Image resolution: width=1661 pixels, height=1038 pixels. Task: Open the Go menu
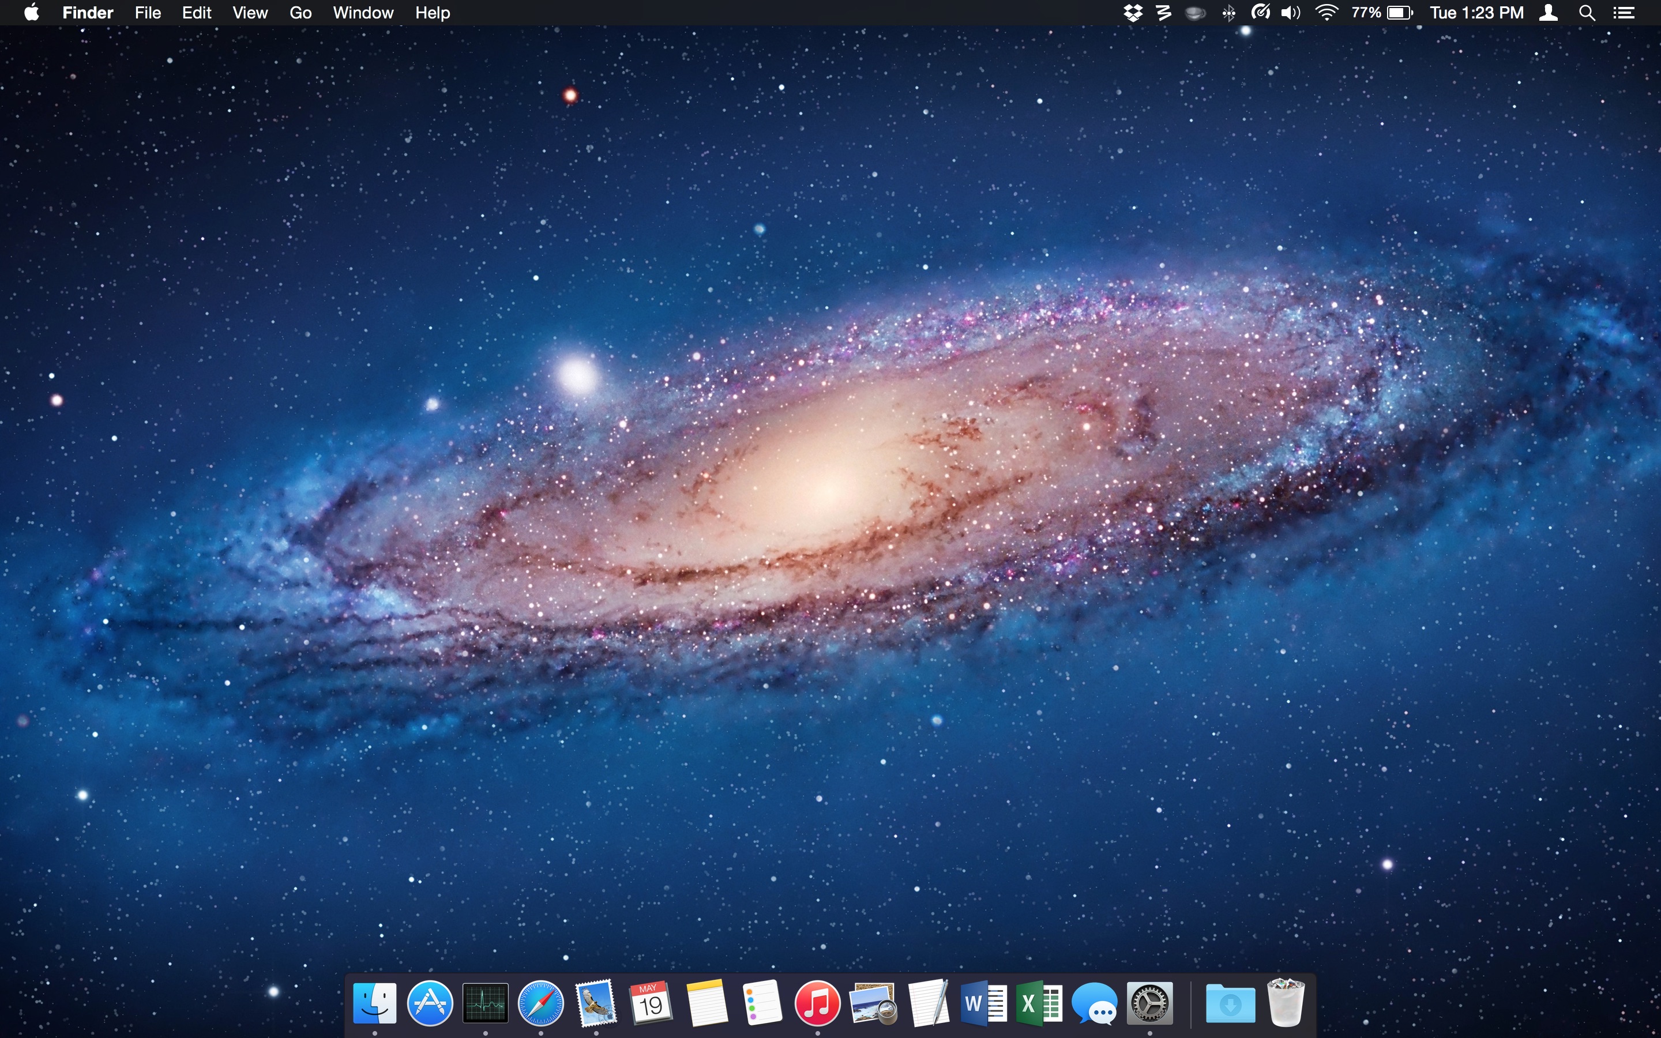pos(300,12)
